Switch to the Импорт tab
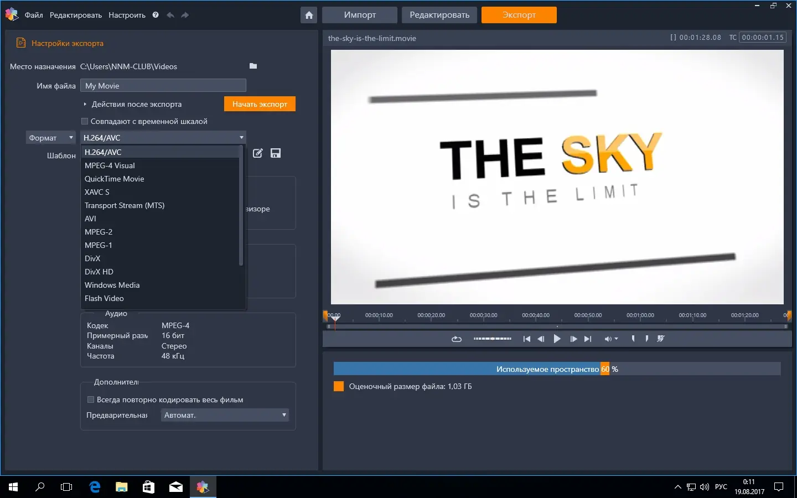 pos(359,15)
